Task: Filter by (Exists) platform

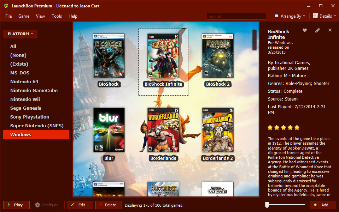Action: point(19,64)
